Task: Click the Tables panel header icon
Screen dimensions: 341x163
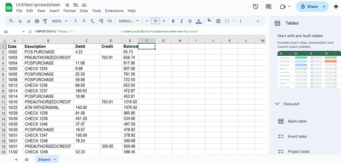Action: [277, 23]
